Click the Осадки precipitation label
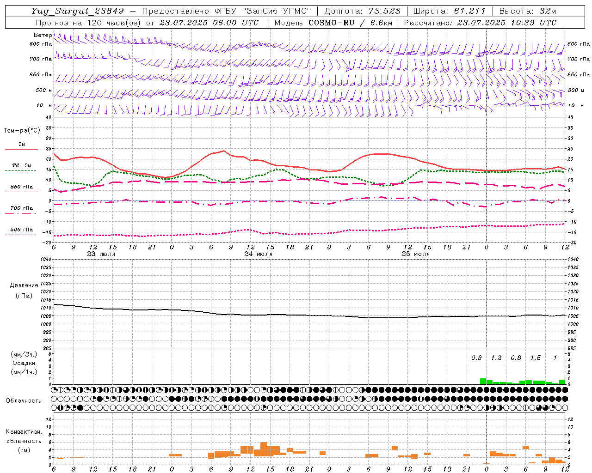This screenshot has width=592, height=473. (x=24, y=363)
